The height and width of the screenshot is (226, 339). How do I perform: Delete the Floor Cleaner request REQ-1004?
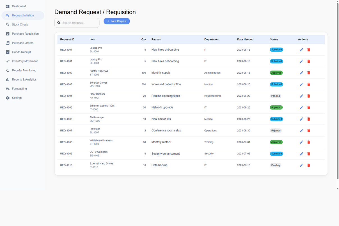tap(309, 96)
